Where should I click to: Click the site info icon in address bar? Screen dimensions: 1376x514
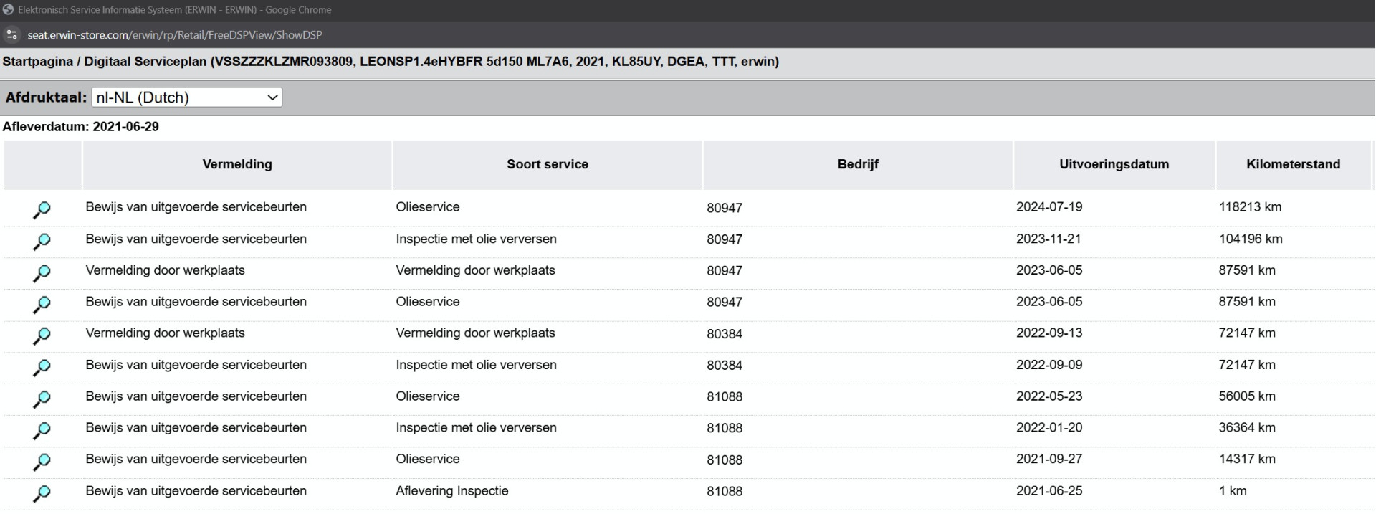(11, 34)
